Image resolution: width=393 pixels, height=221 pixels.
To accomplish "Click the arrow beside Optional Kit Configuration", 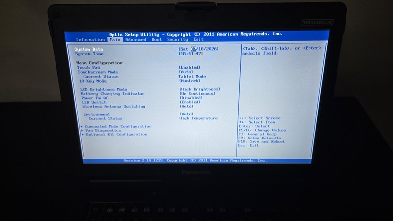I will 82,135.
